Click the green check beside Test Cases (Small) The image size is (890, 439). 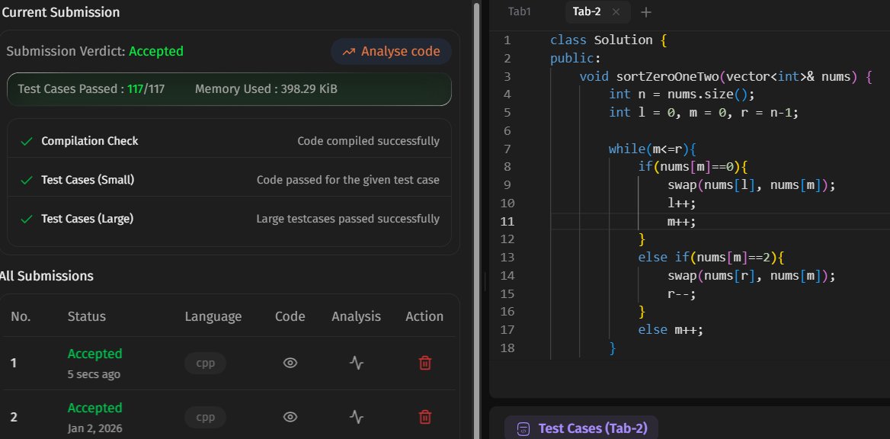click(26, 181)
